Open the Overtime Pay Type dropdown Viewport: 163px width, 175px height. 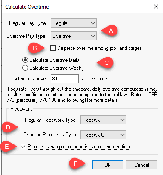coord(74,36)
